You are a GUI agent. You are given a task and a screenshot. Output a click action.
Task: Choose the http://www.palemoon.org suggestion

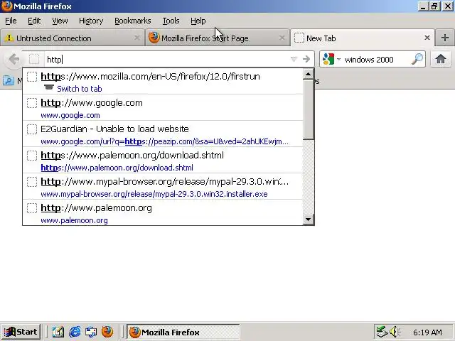point(163,212)
